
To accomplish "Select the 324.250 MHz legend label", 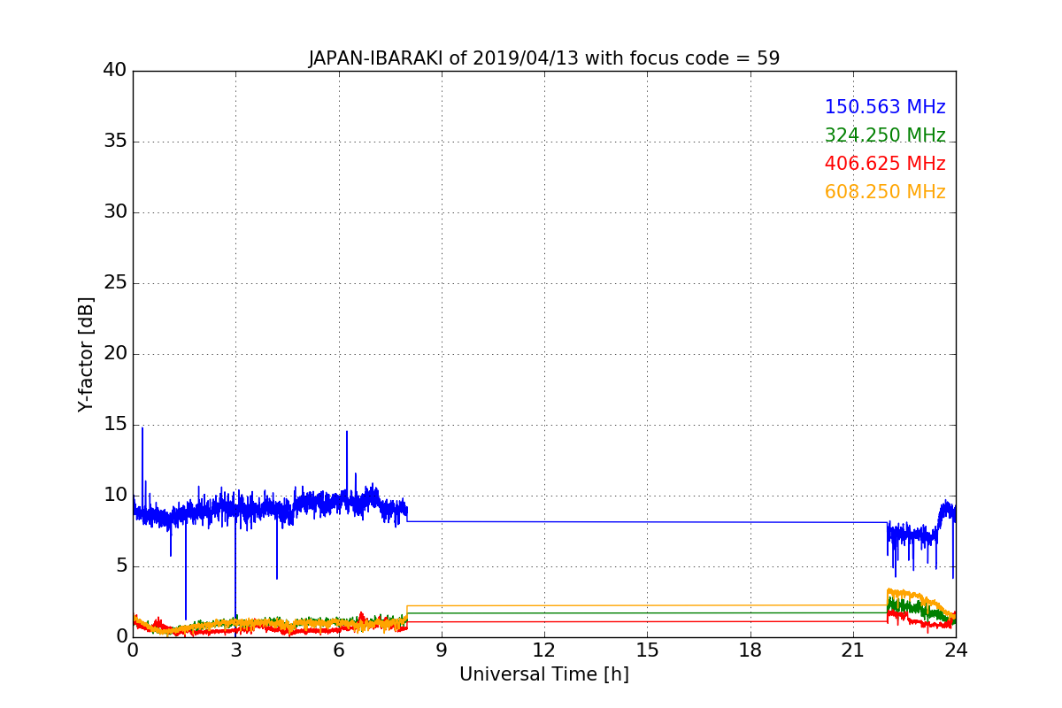I will [x=885, y=135].
